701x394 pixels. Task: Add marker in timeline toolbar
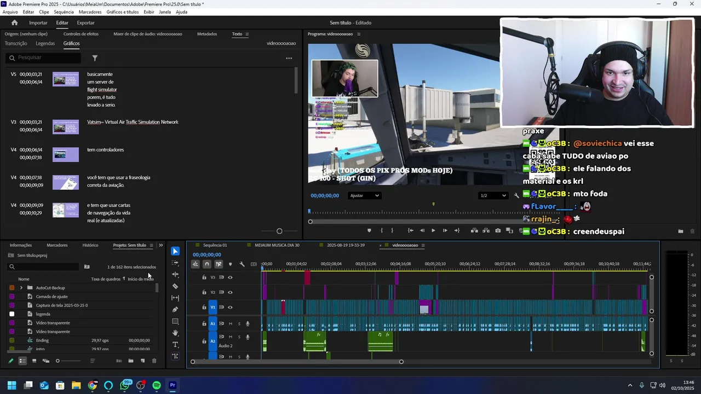click(230, 264)
